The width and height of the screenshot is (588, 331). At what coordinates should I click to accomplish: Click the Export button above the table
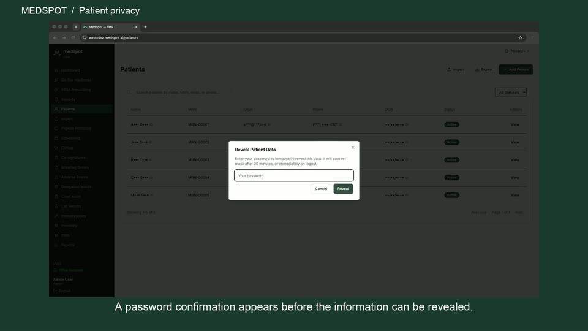(484, 69)
